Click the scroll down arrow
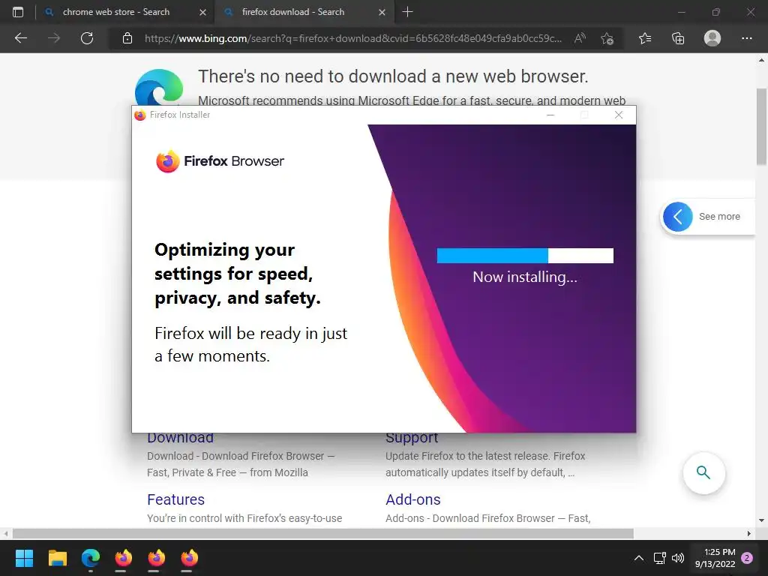The height and width of the screenshot is (576, 768). 761,520
